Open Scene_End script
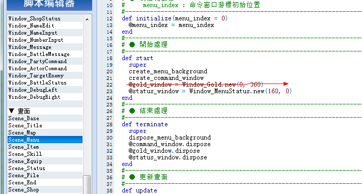This screenshot has width=362, height=194. click(45, 183)
